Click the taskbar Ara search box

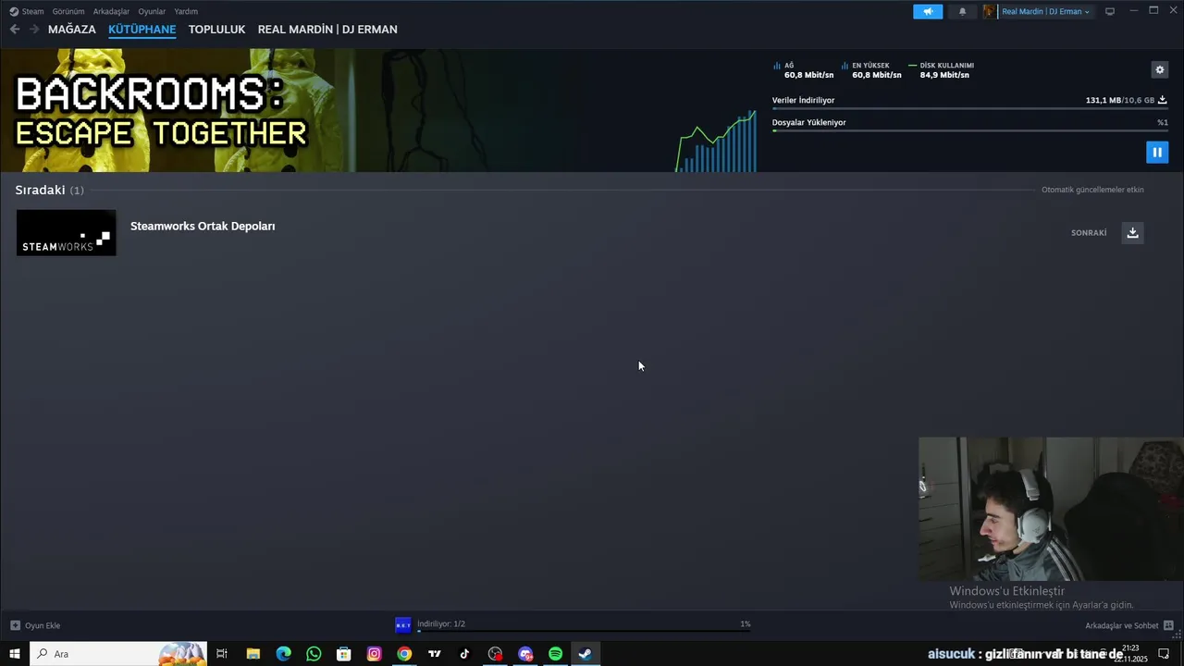pos(118,654)
